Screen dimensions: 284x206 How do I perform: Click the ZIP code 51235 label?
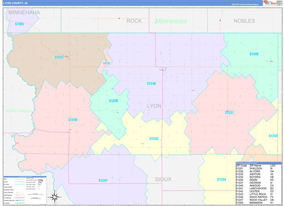click(154, 139)
